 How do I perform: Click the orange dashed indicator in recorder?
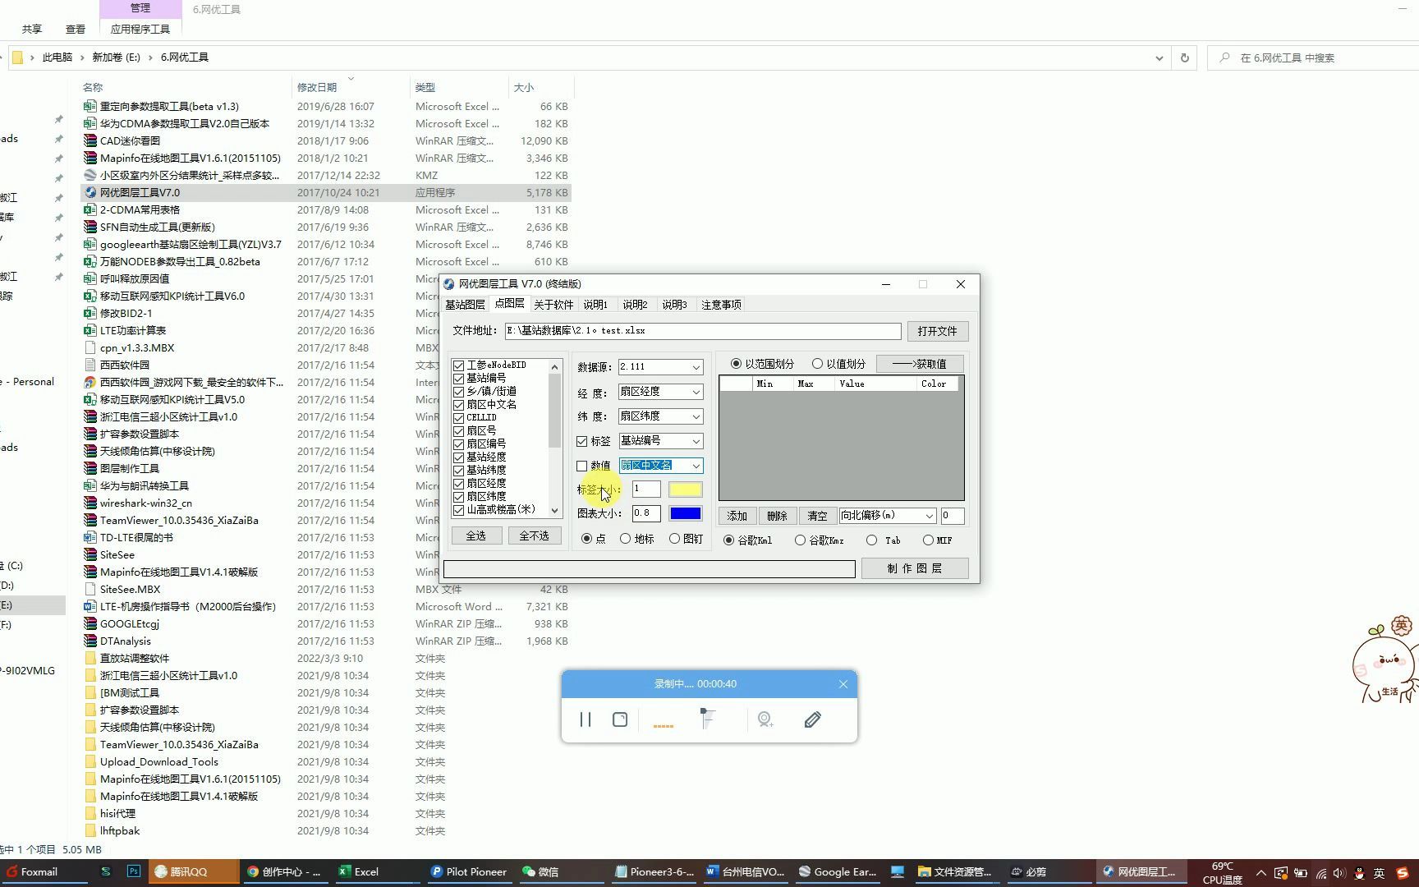tap(664, 726)
